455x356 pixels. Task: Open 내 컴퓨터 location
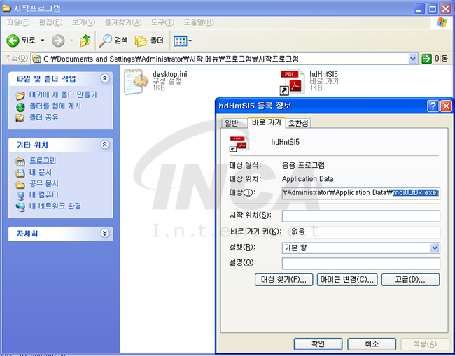click(x=44, y=195)
